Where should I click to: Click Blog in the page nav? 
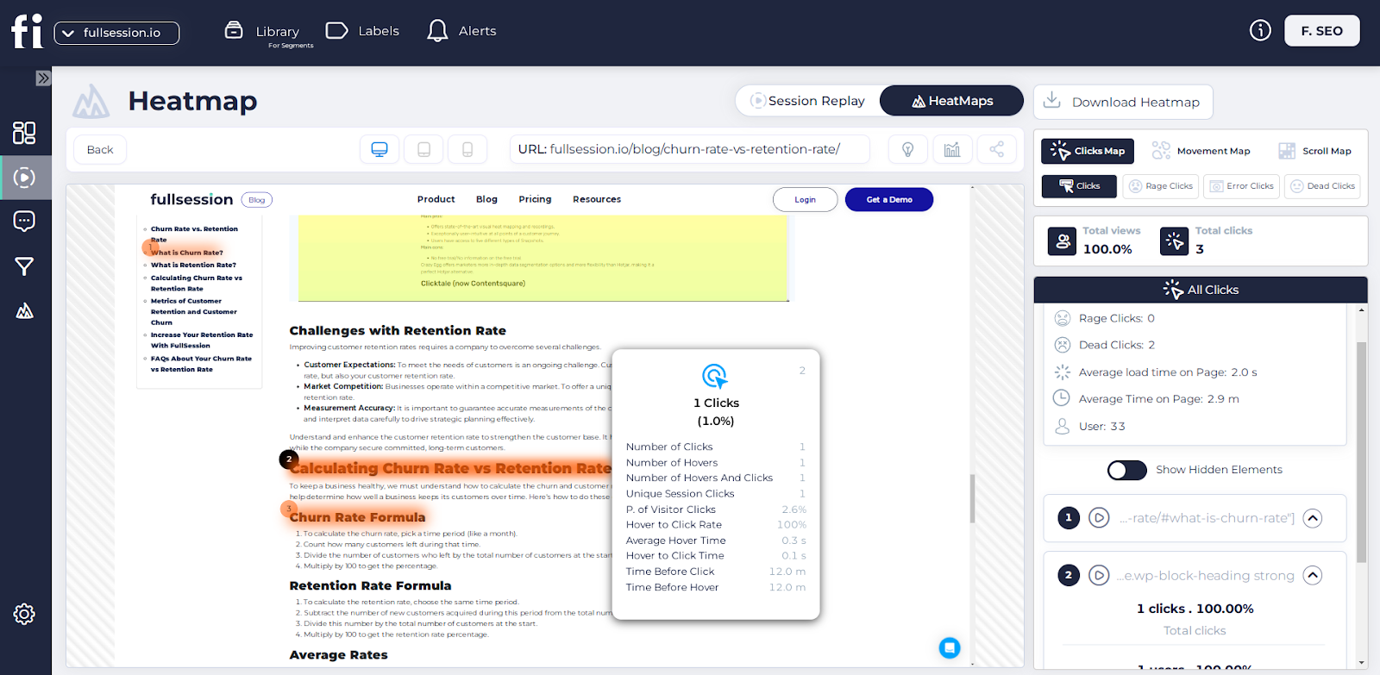486,199
